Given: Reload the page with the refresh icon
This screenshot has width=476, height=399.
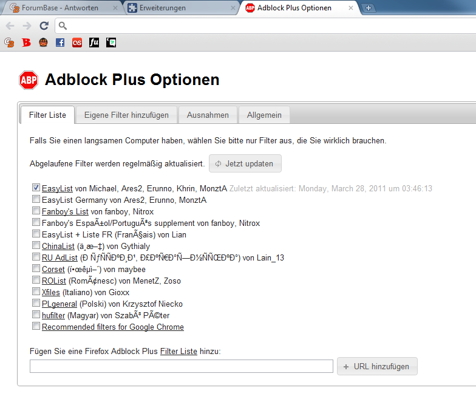Looking at the screenshot, I should tap(44, 26).
